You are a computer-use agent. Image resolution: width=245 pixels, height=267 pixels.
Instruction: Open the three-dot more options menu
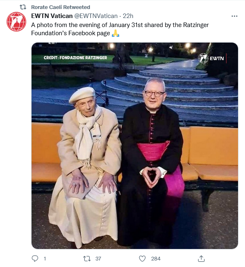pos(234,16)
